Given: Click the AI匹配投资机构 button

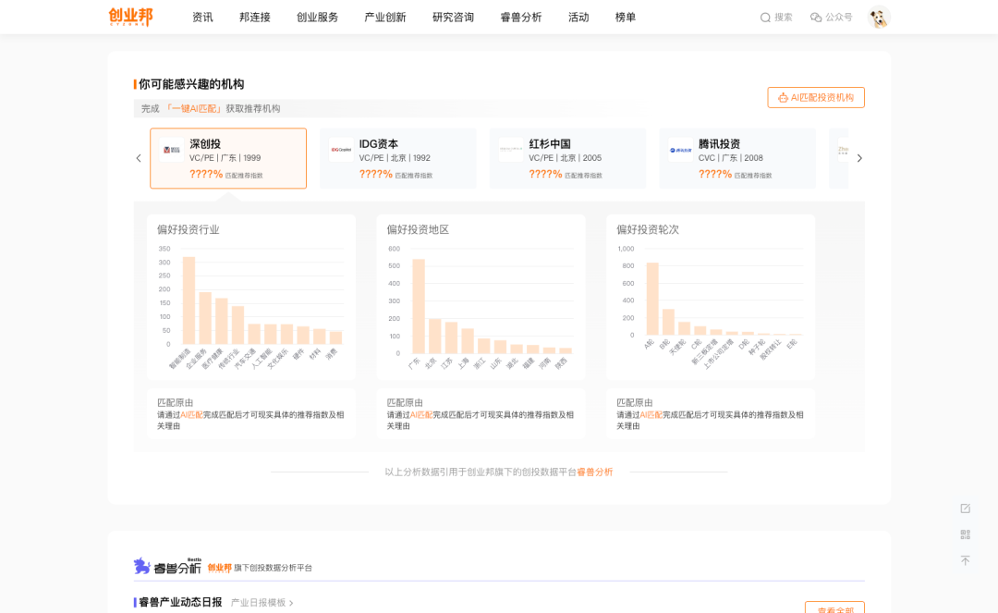Looking at the screenshot, I should (x=816, y=97).
